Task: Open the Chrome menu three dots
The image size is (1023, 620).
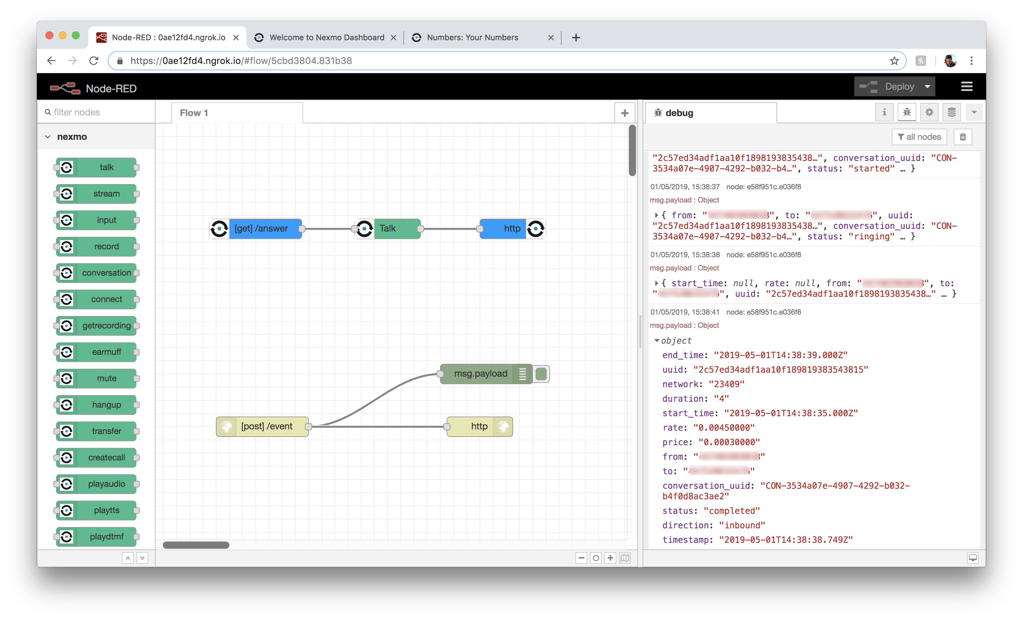Action: (x=972, y=61)
